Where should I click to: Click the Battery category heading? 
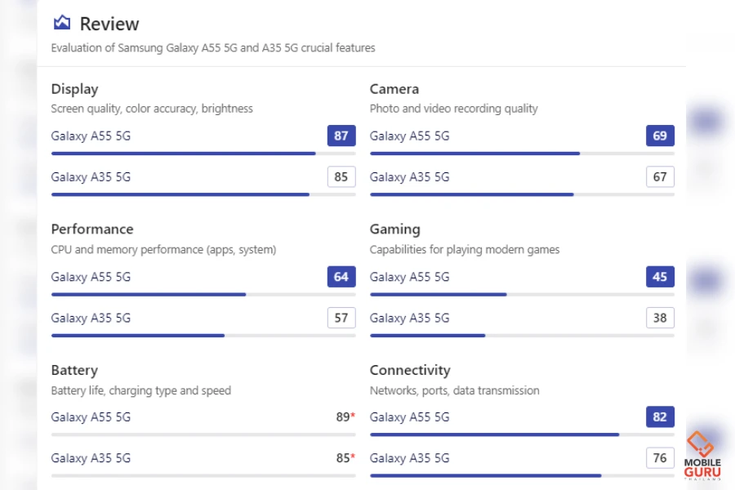point(74,370)
